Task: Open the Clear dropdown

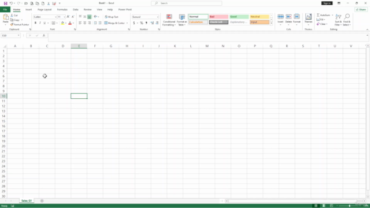Action: coord(322,24)
